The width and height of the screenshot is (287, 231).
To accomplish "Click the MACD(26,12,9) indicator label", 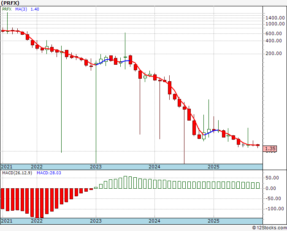I will (17, 173).
